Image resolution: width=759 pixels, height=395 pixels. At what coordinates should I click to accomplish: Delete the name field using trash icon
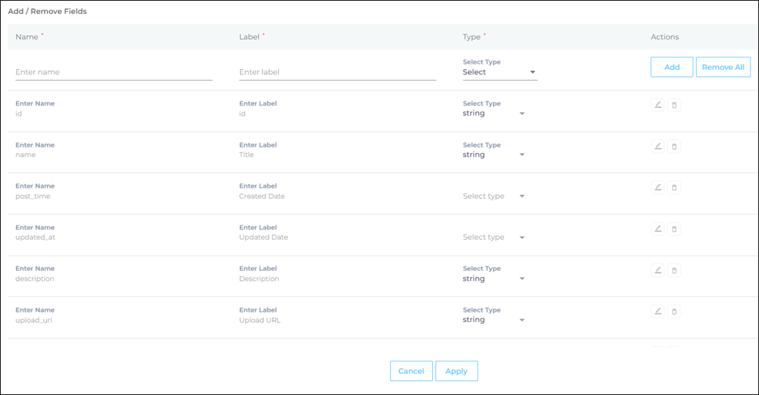click(674, 146)
